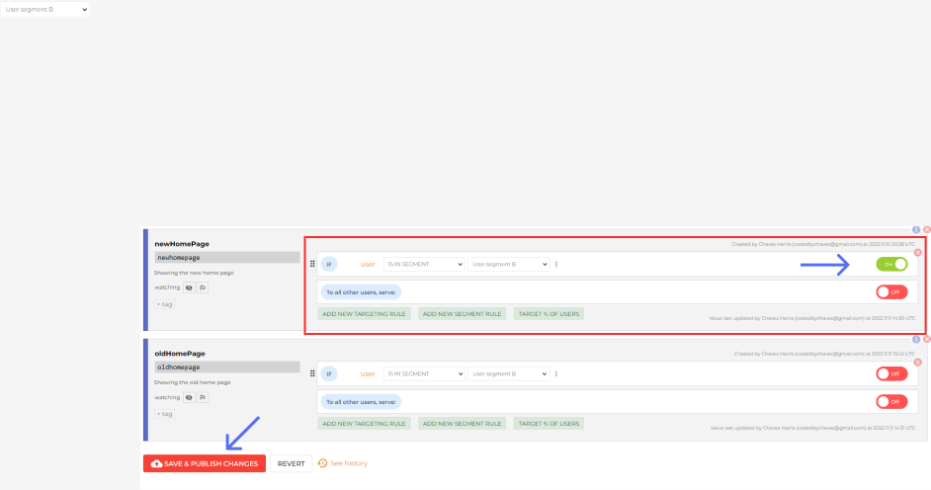The width and height of the screenshot is (931, 490).
Task: Delete the oldHomePage setting with top red X
Action: pyautogui.click(x=926, y=339)
